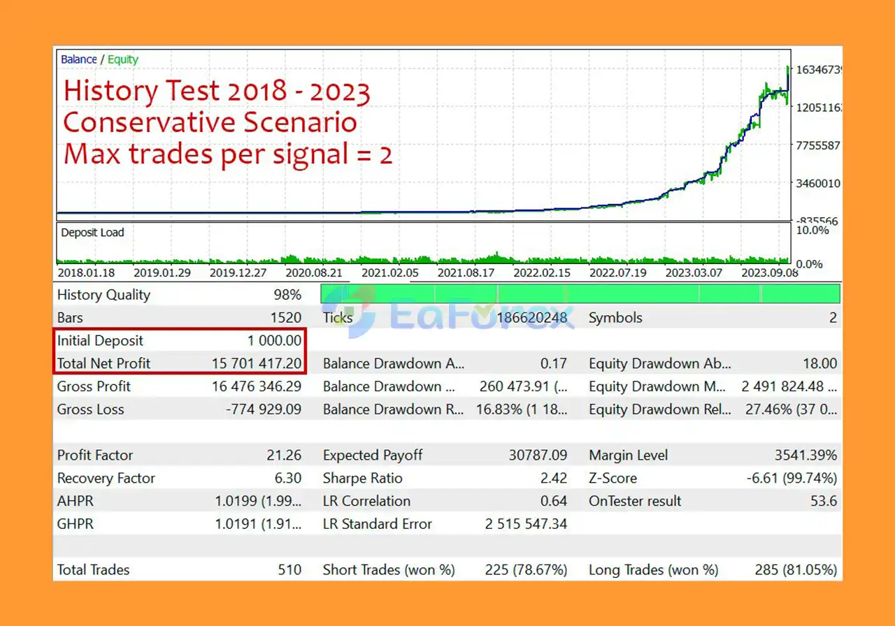Click the Balance legend label

pyautogui.click(x=78, y=59)
